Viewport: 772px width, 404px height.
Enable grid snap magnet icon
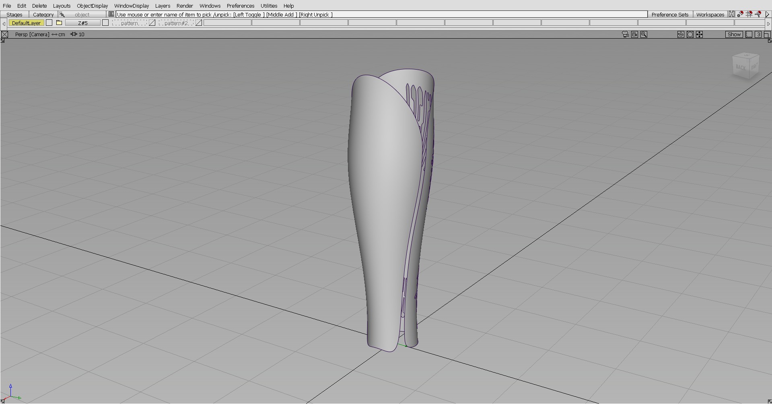tap(749, 14)
